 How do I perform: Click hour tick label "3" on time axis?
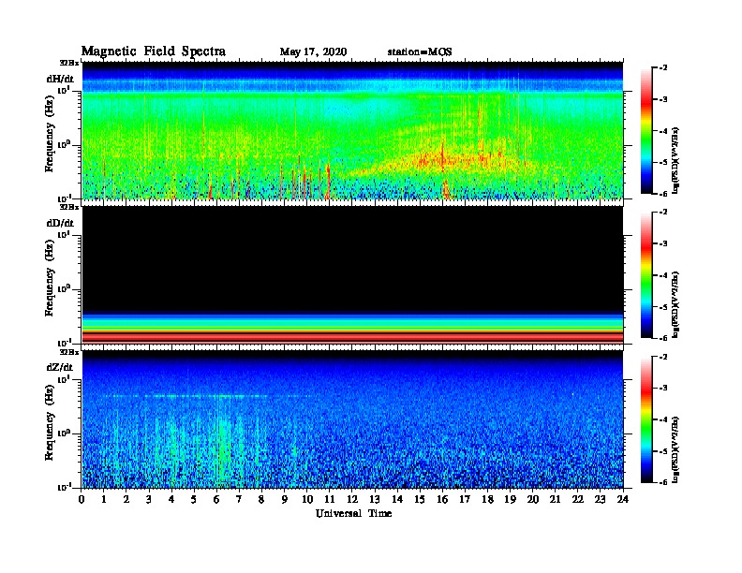(x=149, y=499)
